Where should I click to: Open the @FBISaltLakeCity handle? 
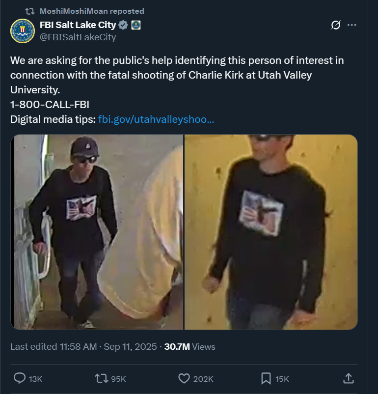78,37
